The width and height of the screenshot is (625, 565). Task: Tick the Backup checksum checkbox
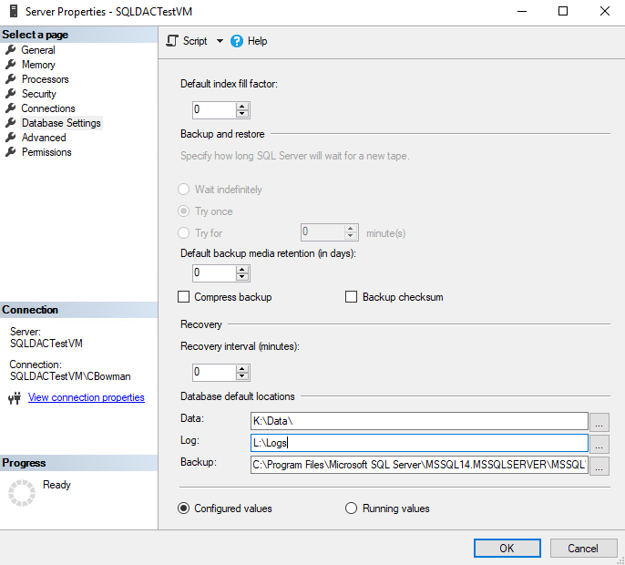click(x=352, y=297)
